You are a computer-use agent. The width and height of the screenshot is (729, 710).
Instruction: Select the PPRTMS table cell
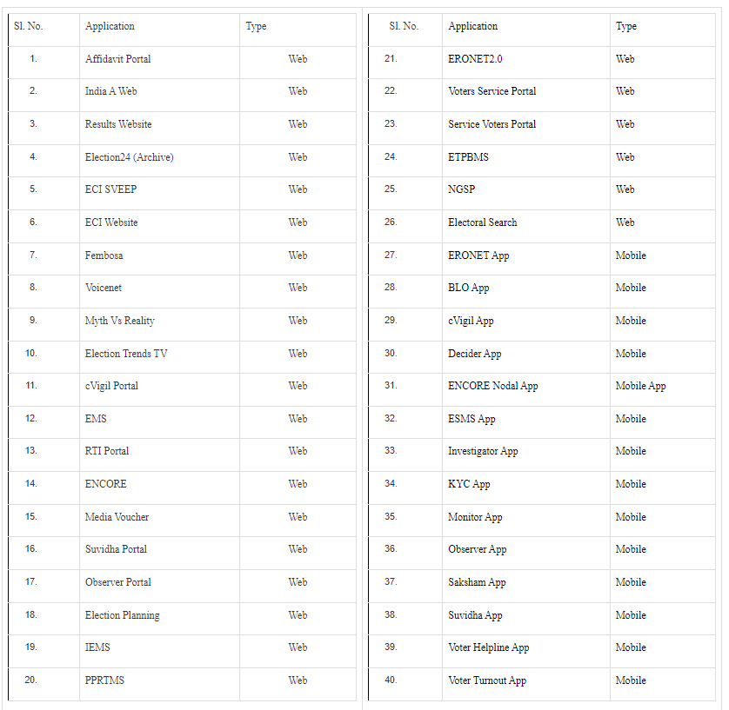pyautogui.click(x=104, y=680)
